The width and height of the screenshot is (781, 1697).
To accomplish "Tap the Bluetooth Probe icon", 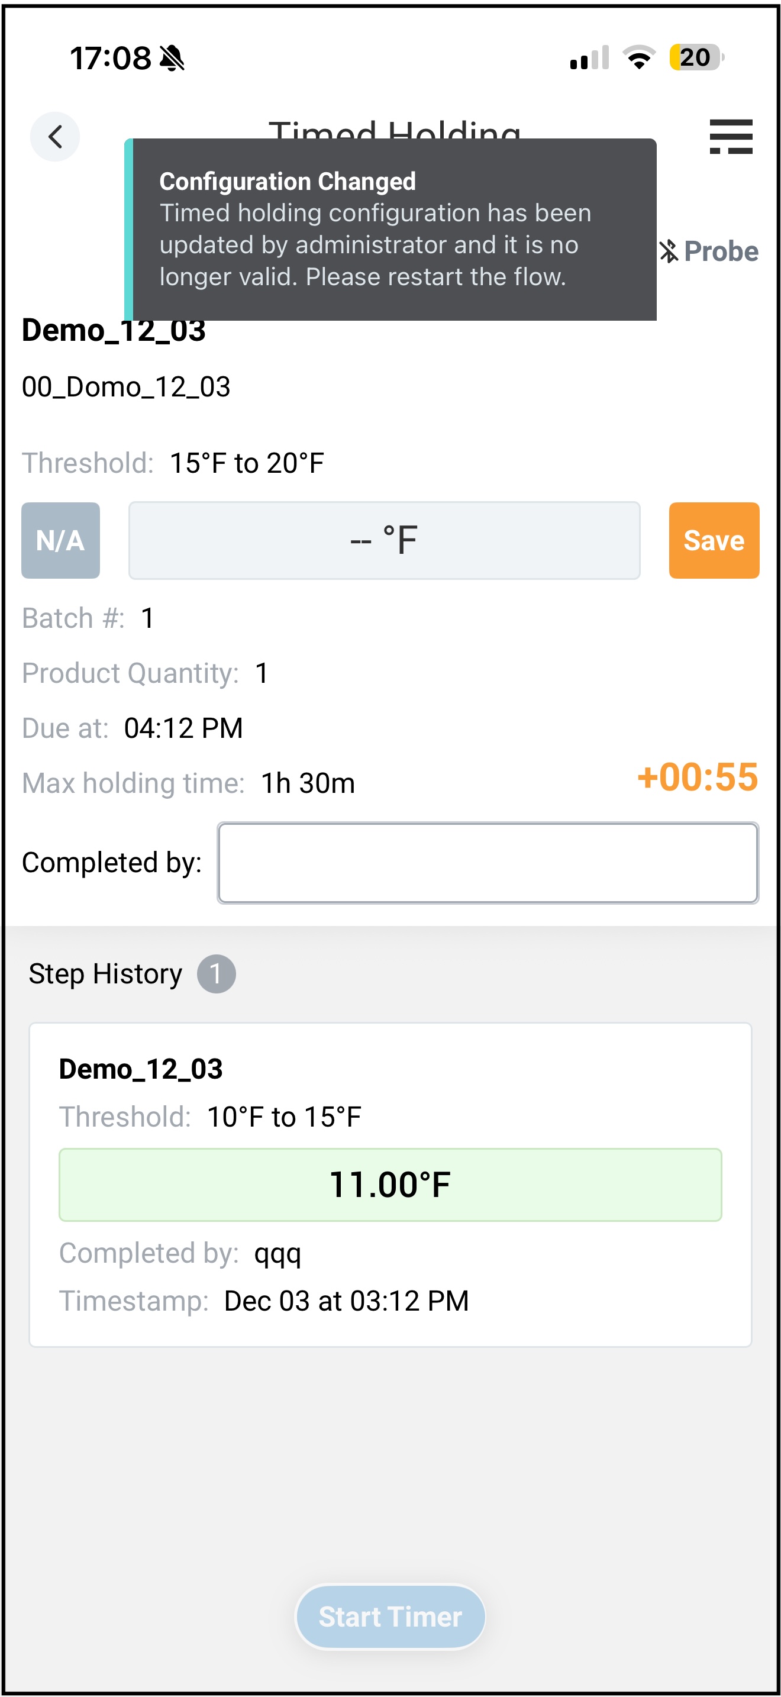I will click(x=709, y=251).
